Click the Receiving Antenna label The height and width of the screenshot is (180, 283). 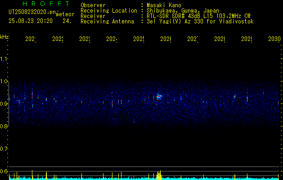click(107, 22)
